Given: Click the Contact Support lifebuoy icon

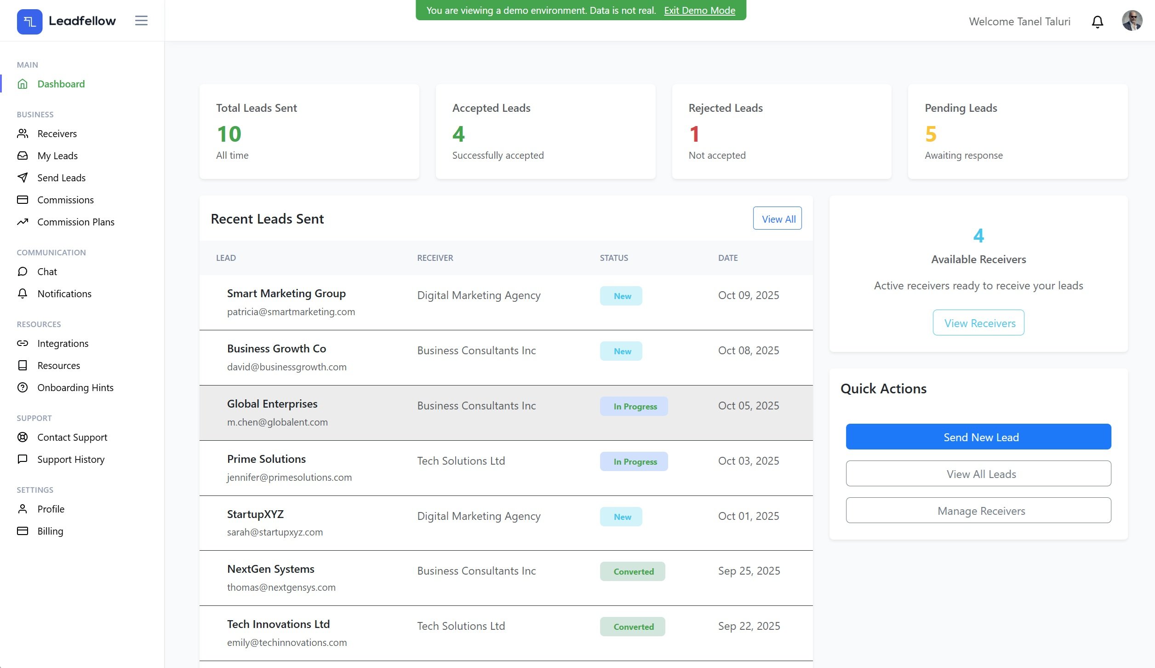Looking at the screenshot, I should tap(23, 438).
